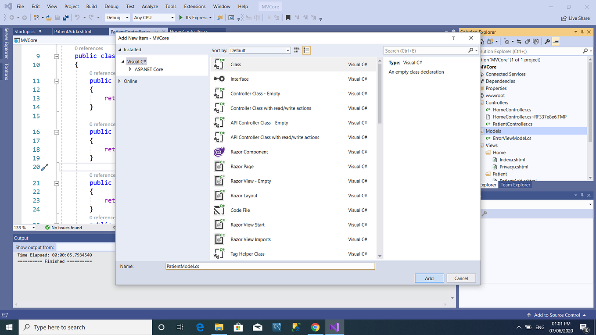
Task: Click the Live Share button
Action: coord(575,18)
